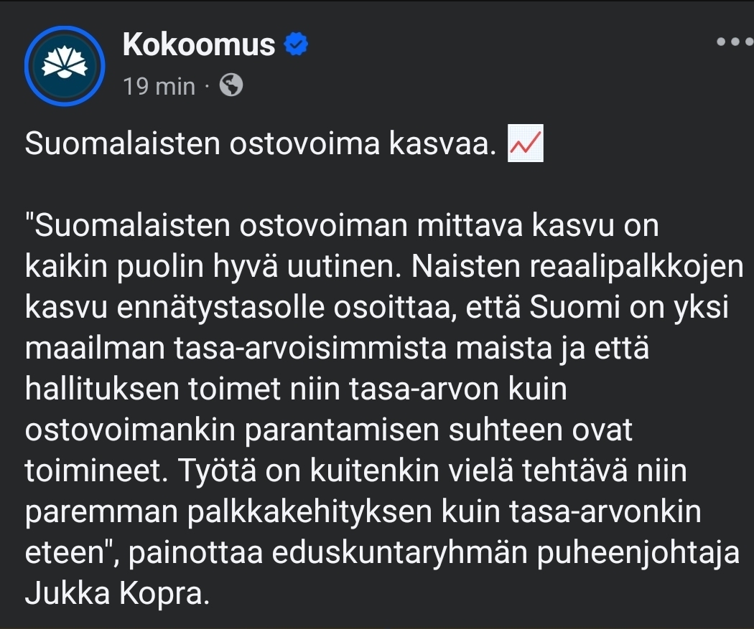Click the rising chart emoji
754x629 pixels.
click(525, 143)
